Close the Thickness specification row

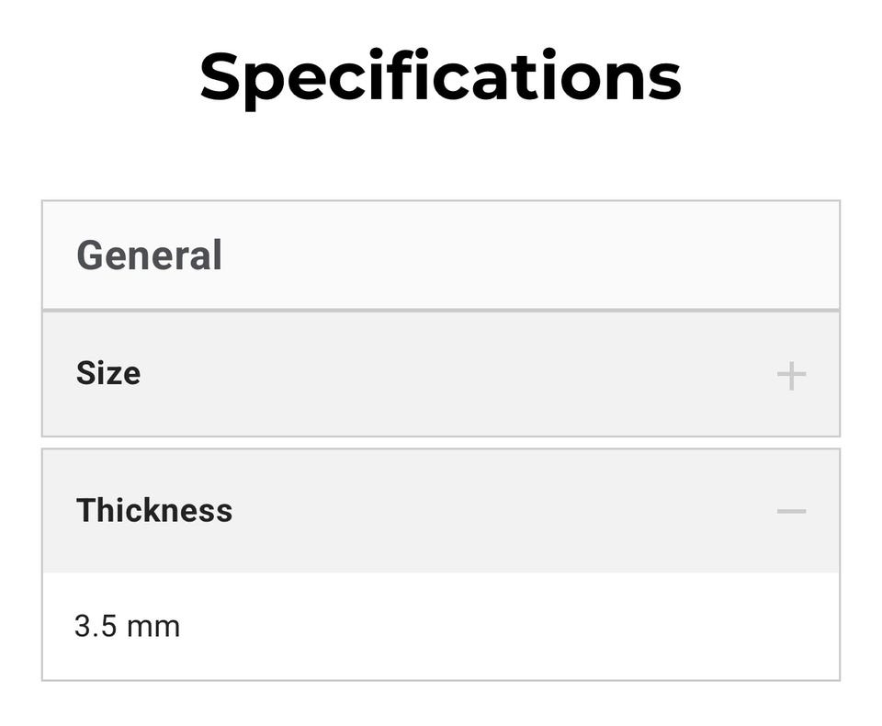point(441,511)
